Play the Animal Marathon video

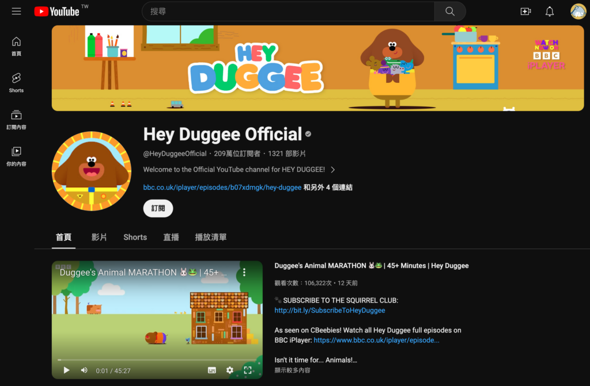pyautogui.click(x=66, y=370)
